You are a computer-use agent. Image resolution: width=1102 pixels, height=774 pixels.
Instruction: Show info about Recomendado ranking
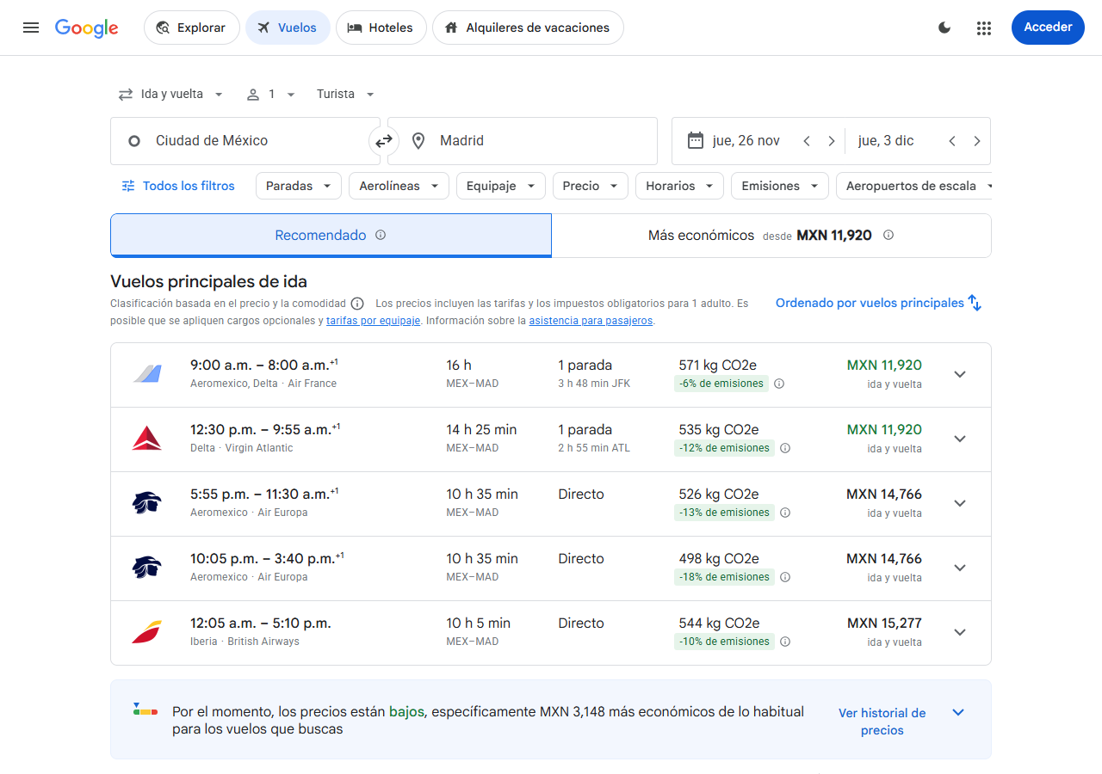click(381, 235)
